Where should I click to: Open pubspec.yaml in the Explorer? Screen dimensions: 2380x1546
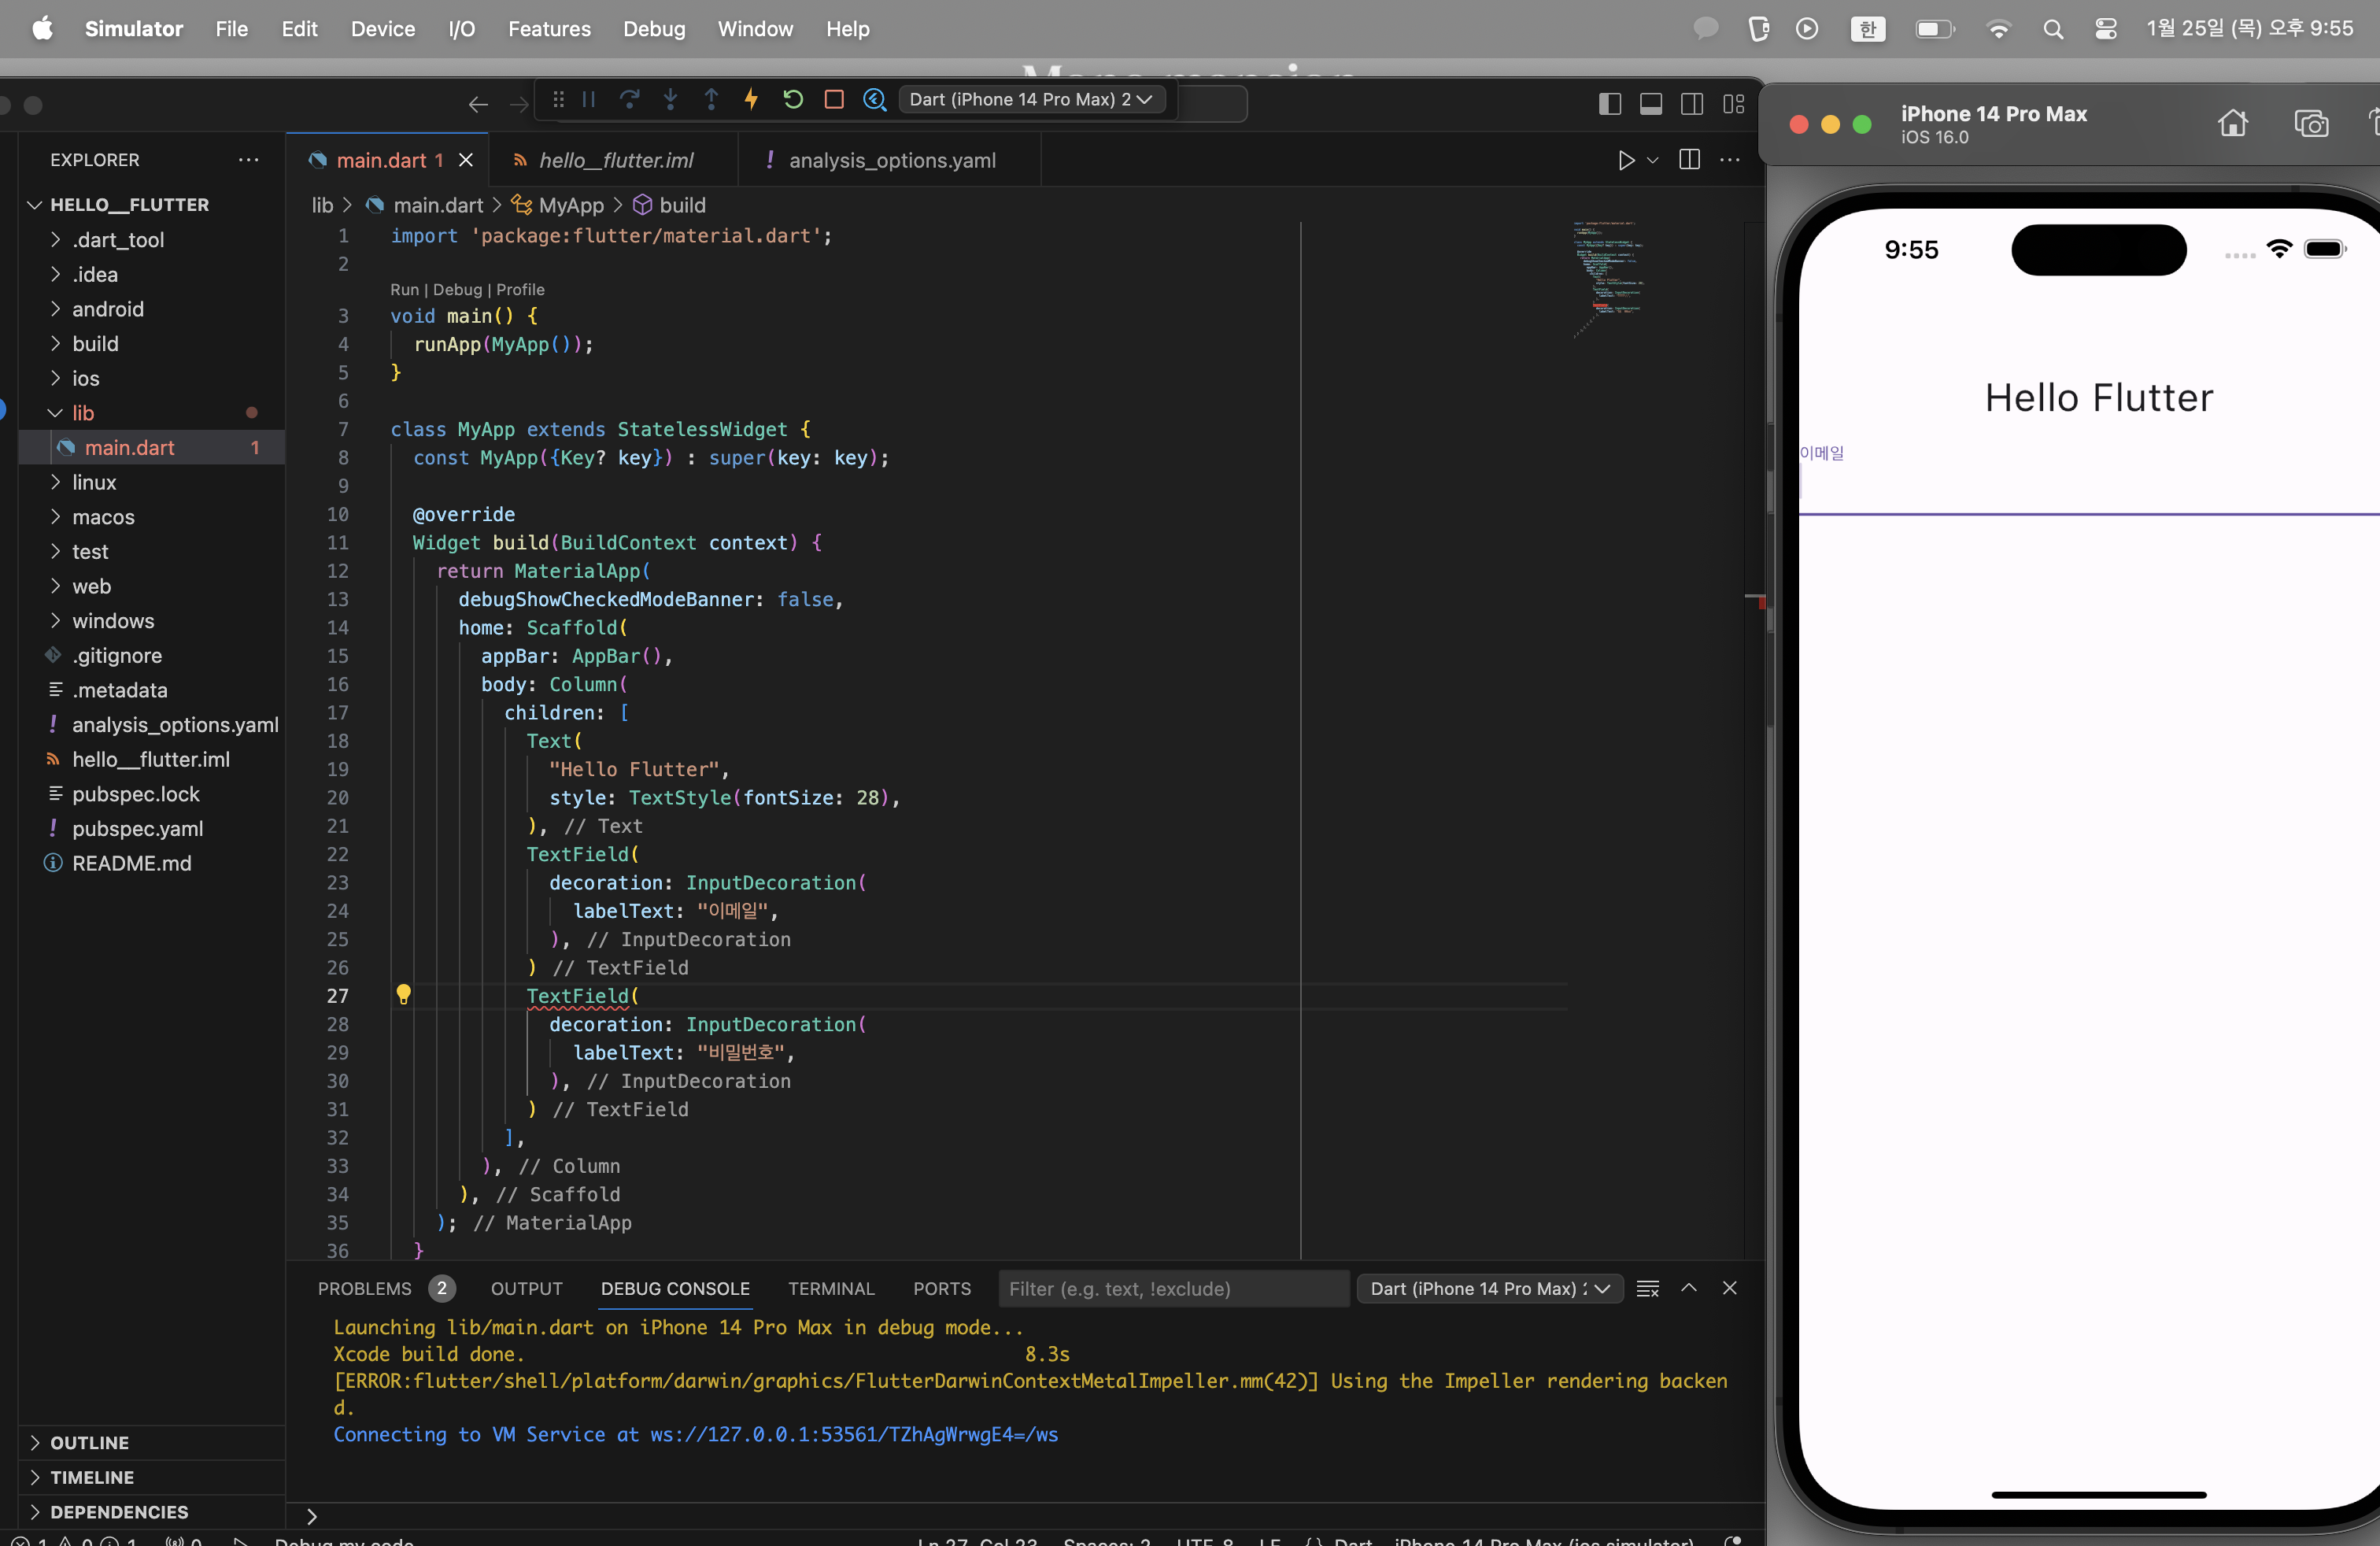click(137, 828)
